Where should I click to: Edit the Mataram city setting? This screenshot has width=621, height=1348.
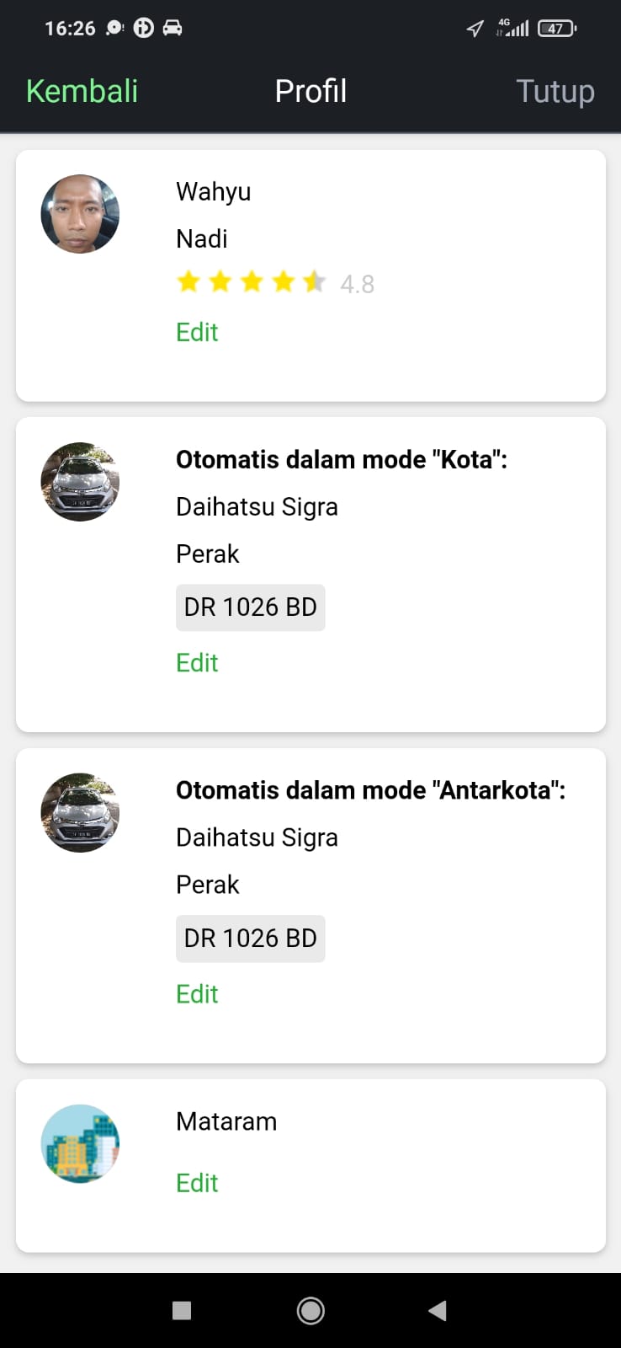click(197, 1183)
